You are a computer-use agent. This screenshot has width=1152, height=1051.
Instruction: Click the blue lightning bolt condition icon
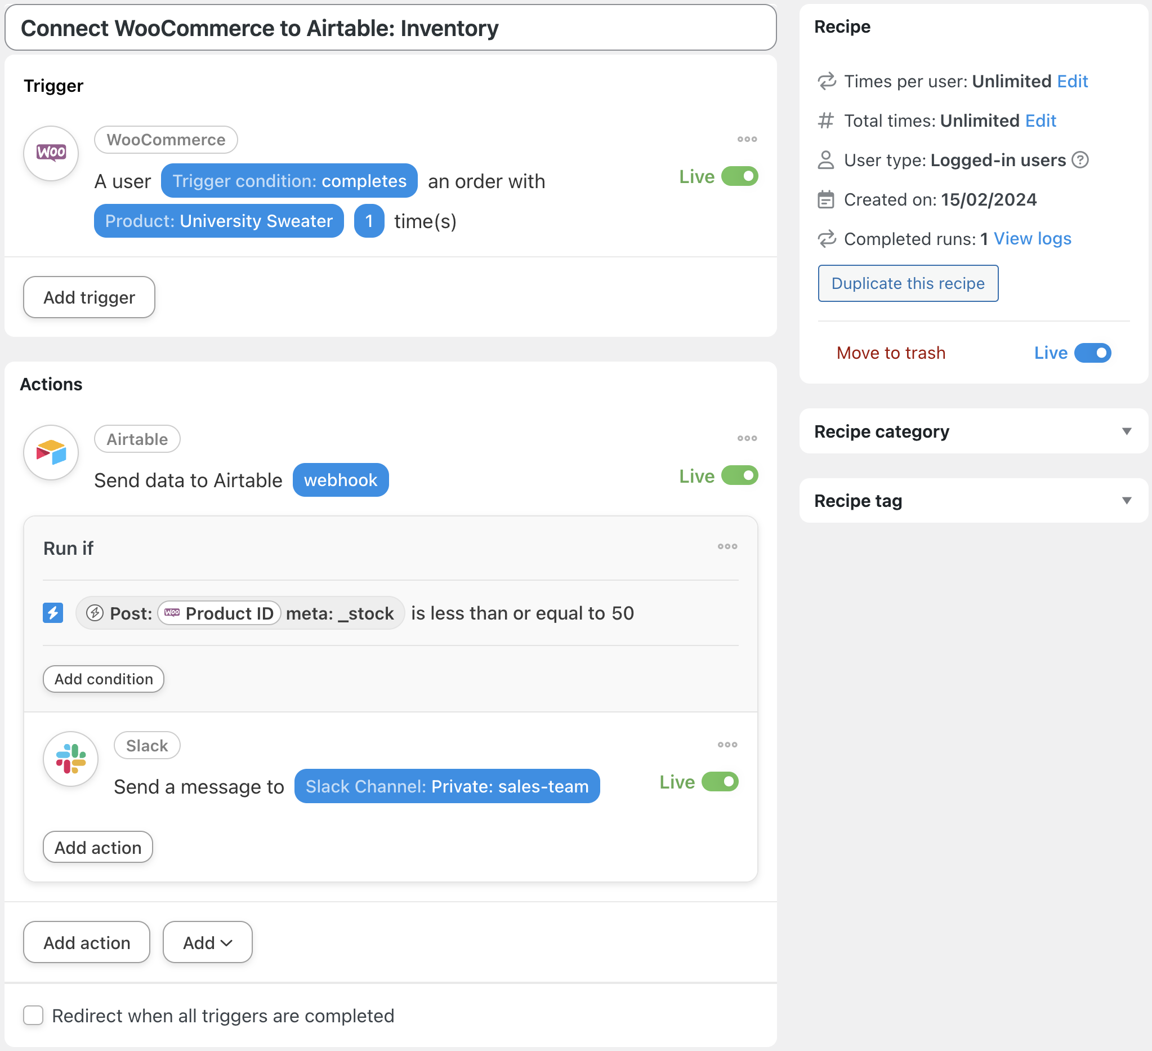point(53,613)
